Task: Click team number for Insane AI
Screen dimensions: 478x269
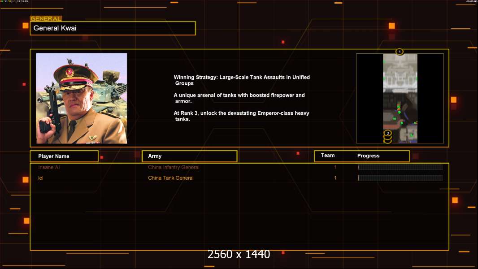Action: pyautogui.click(x=335, y=167)
